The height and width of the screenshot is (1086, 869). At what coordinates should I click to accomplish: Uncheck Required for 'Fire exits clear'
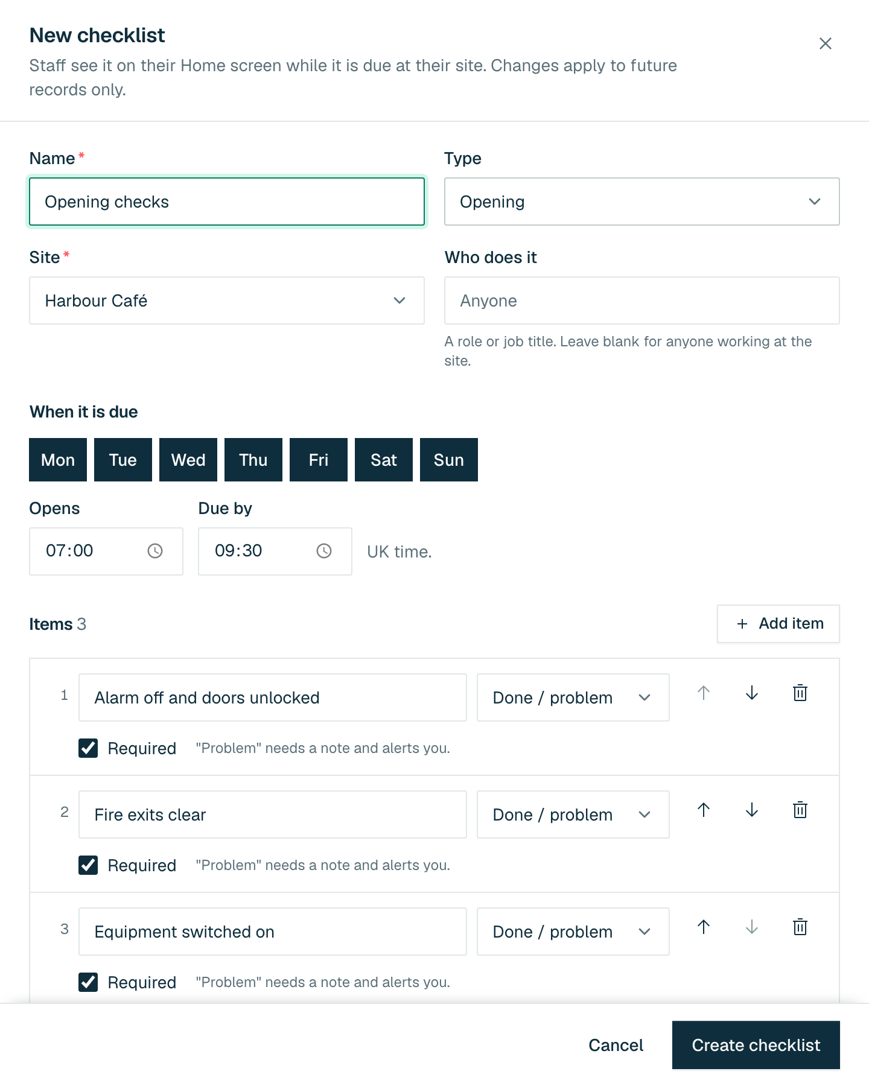[88, 865]
